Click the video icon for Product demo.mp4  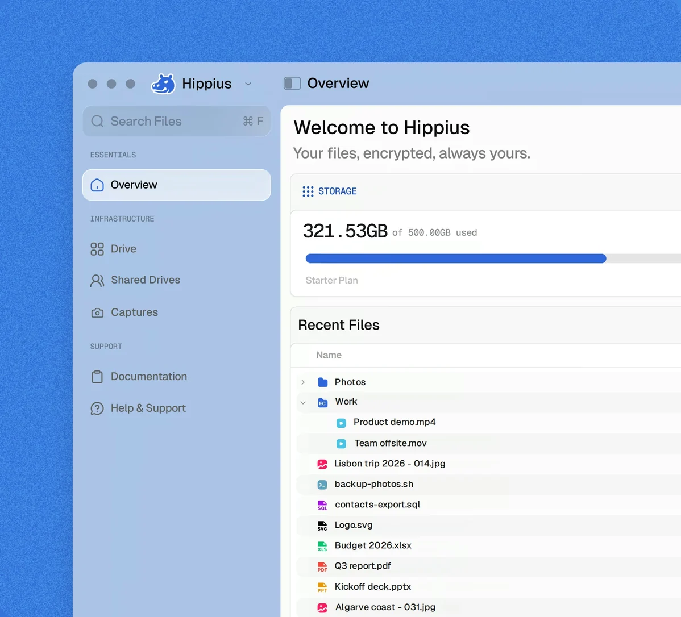point(342,423)
